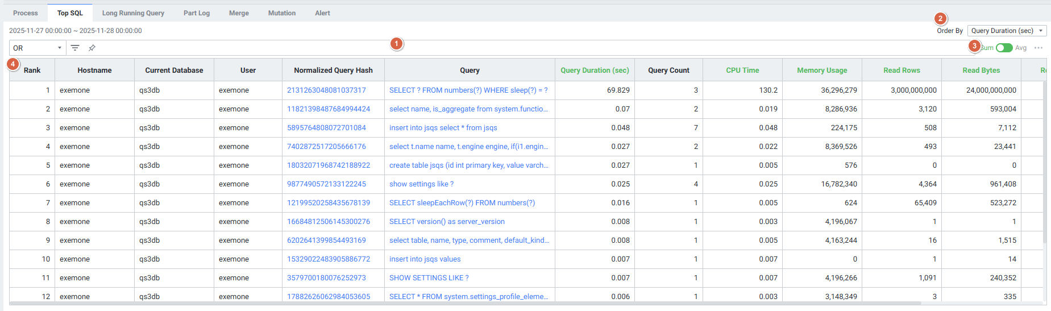Switch to the Process tab
1051x311 pixels.
tap(26, 13)
